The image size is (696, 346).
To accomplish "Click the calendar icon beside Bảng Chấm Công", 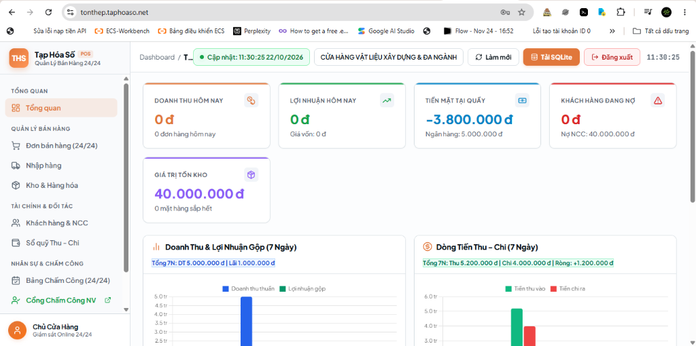I will point(16,280).
